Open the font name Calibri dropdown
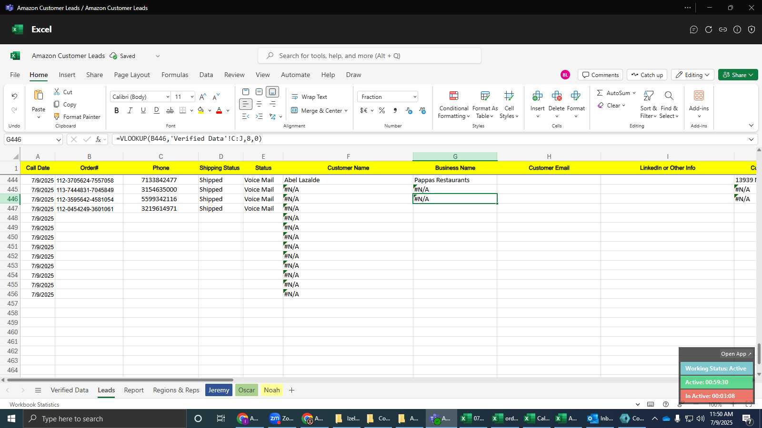762x428 pixels. (x=168, y=97)
